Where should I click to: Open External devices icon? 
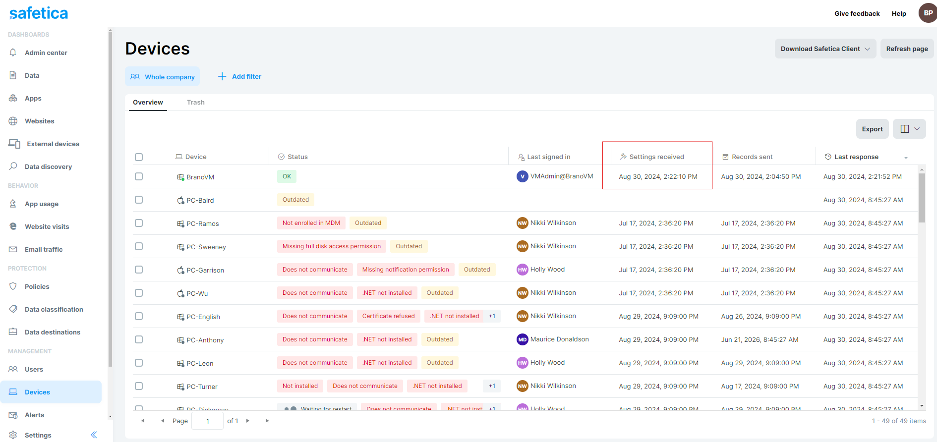[14, 144]
